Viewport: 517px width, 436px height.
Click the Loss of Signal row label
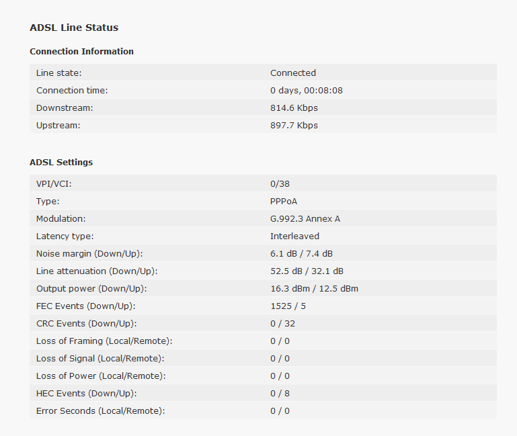(100, 358)
